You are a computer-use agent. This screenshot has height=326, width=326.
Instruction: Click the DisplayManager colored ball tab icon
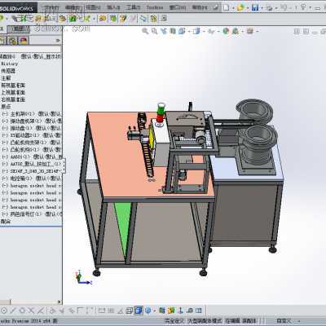tap(24, 41)
